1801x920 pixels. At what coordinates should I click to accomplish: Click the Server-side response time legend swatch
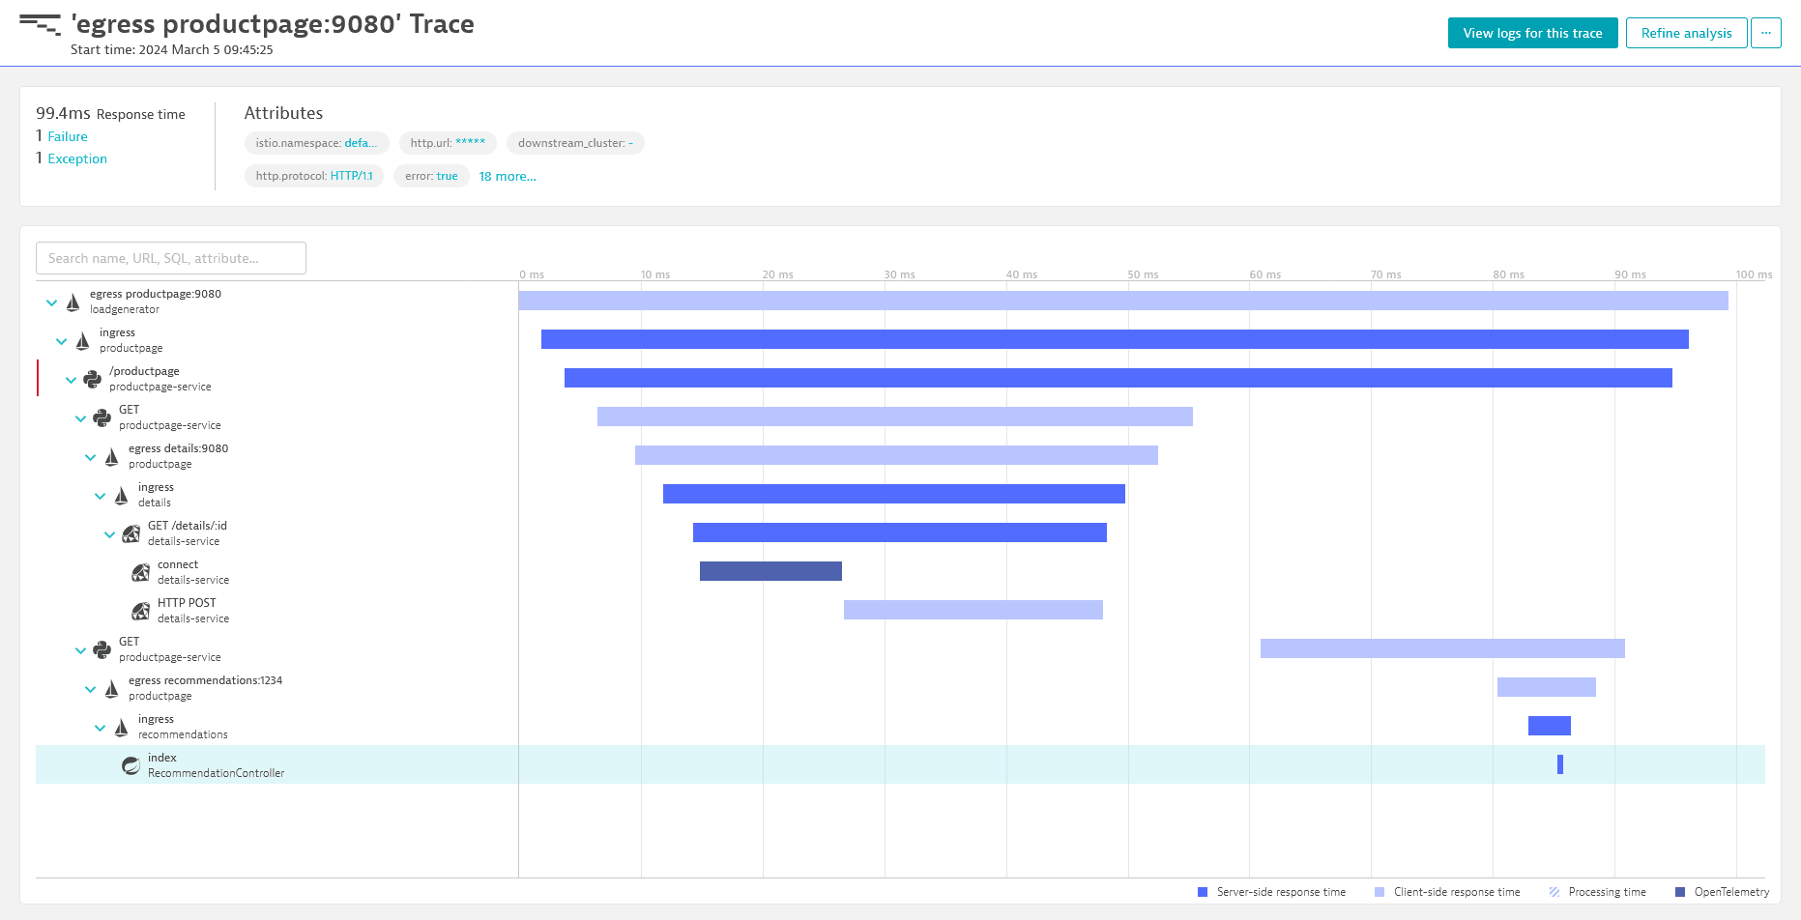pyautogui.click(x=1203, y=892)
